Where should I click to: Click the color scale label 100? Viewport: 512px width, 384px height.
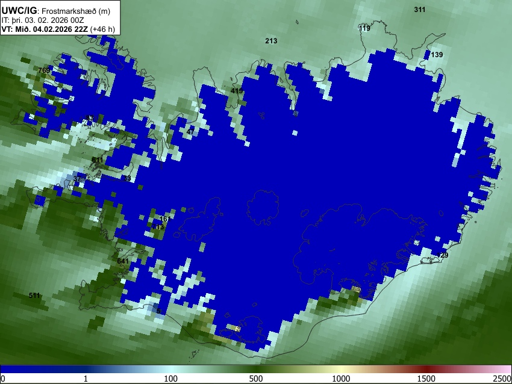click(x=171, y=379)
